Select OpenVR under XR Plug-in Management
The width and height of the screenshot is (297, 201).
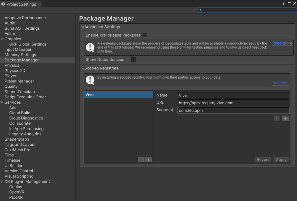[x=16, y=192]
